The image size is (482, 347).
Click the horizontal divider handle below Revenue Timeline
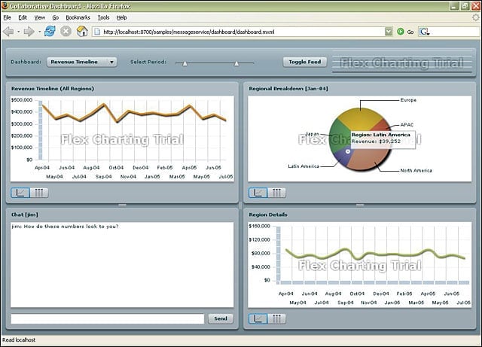[122, 205]
